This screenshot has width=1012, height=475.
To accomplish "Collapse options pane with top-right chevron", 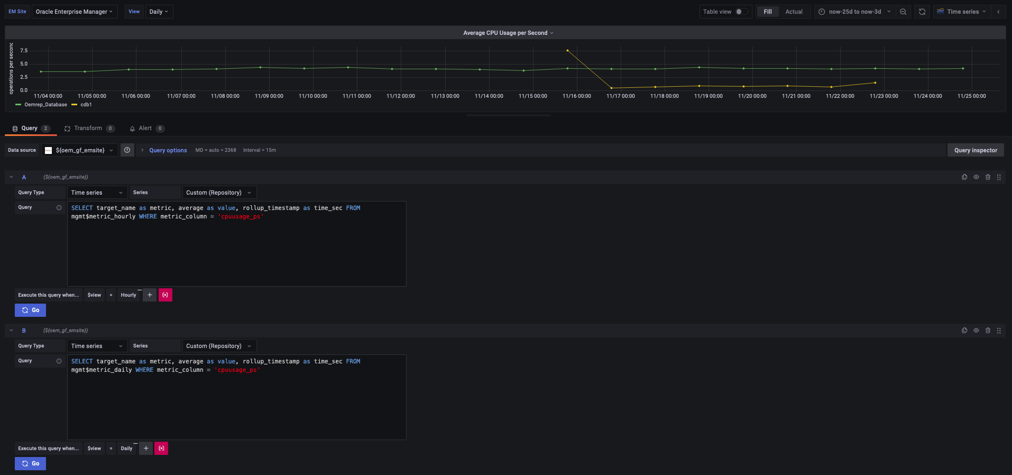I will pos(998,12).
